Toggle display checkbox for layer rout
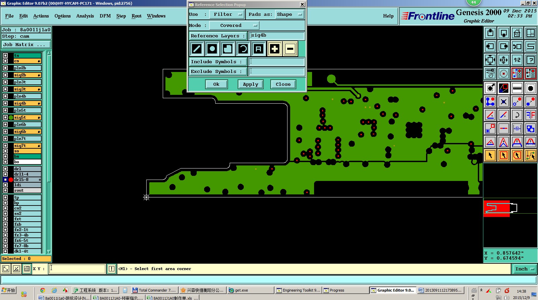Image resolution: width=538 pixels, height=300 pixels. point(5,190)
